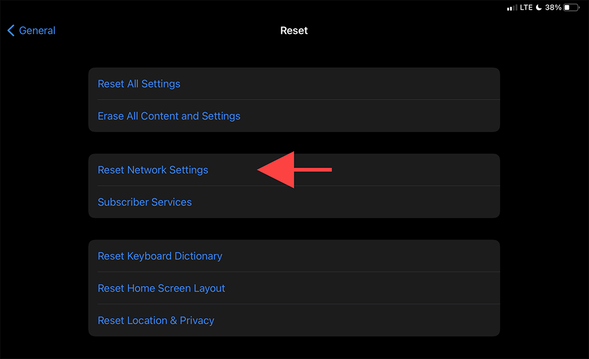The image size is (589, 359).
Task: Click the first settings group panel
Action: tap(294, 100)
